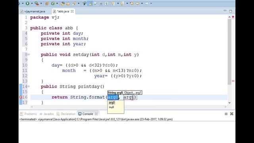Click the Previous Annotation icon
This screenshot has height=143, width=254.
(122, 3)
